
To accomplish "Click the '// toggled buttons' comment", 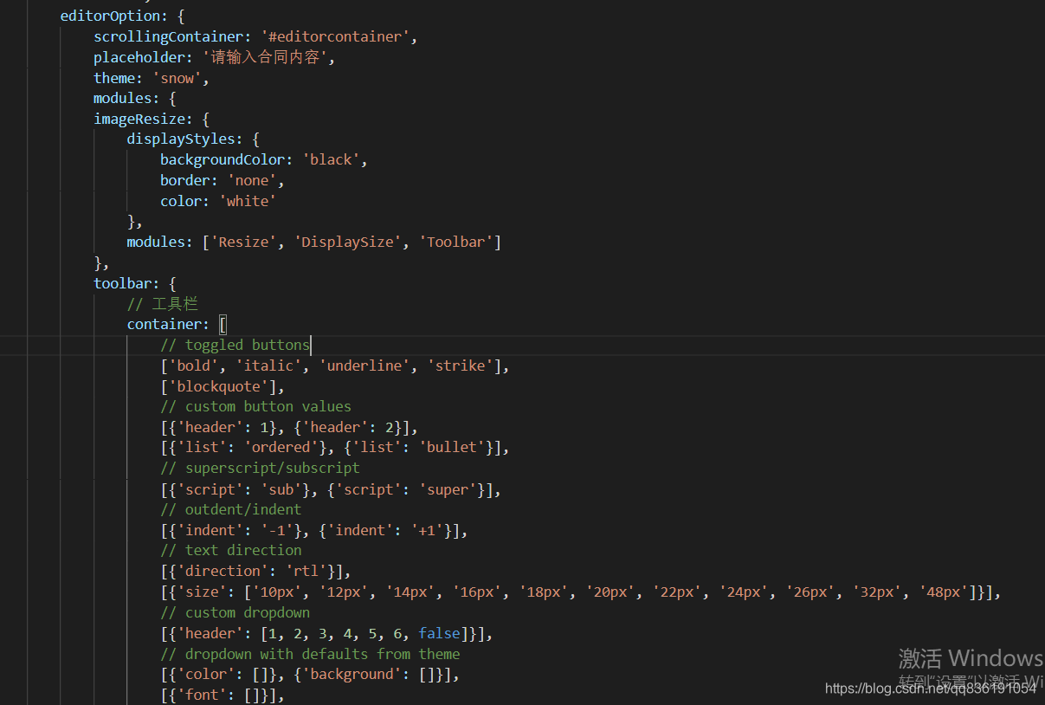I will 235,344.
